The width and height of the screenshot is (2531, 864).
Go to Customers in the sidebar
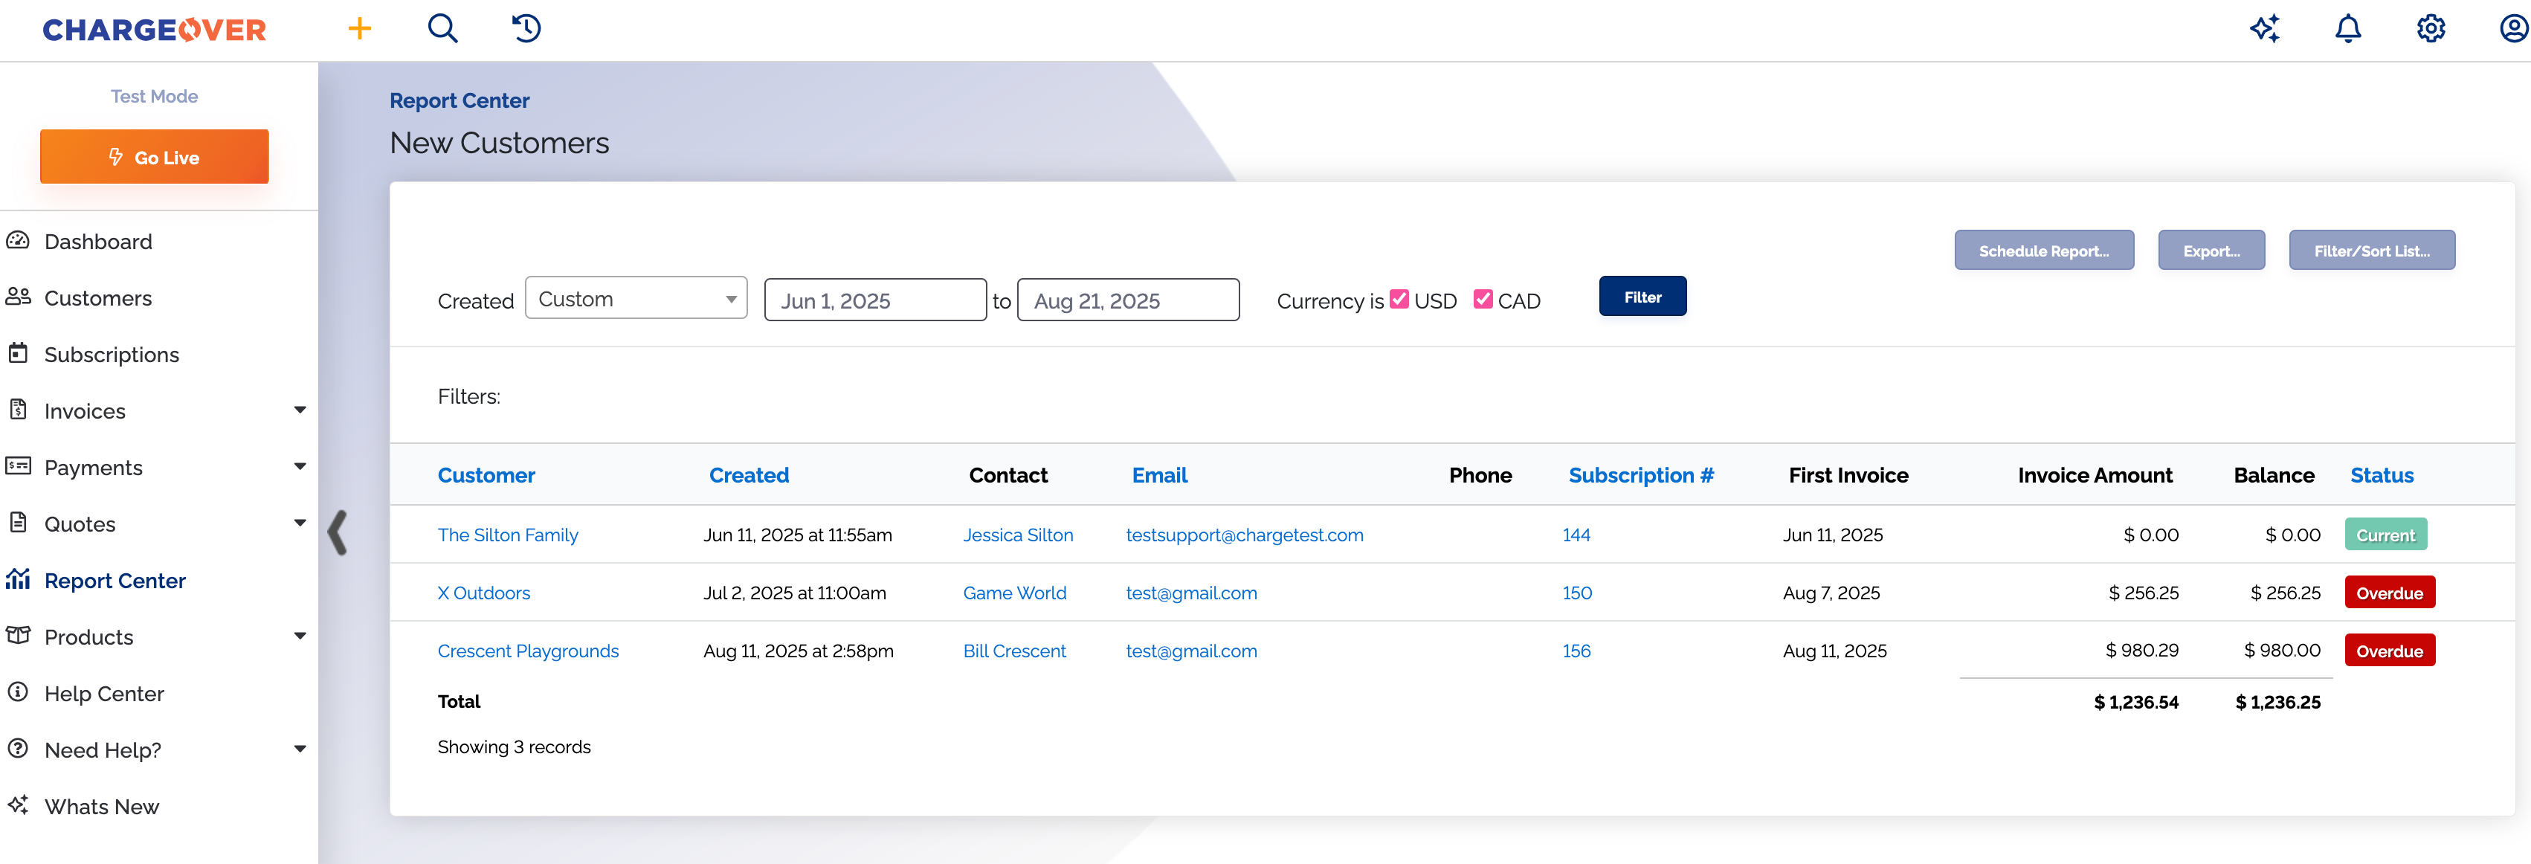click(x=98, y=298)
